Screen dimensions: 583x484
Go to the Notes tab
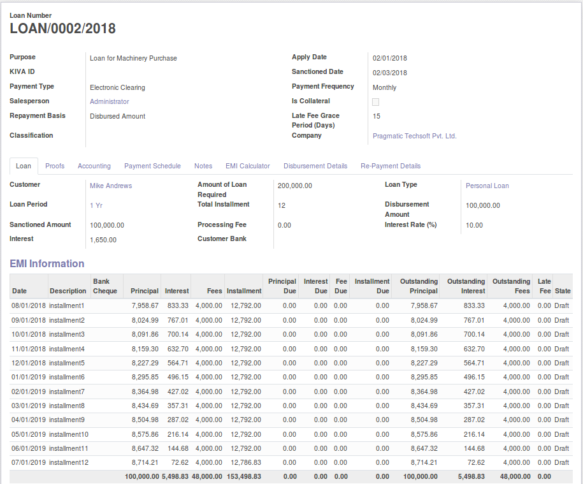click(203, 166)
